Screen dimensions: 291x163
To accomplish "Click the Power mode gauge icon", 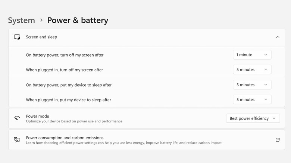I will point(17,118).
